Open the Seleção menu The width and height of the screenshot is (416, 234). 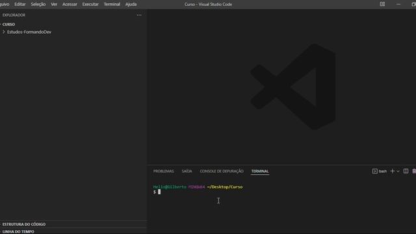pos(38,5)
